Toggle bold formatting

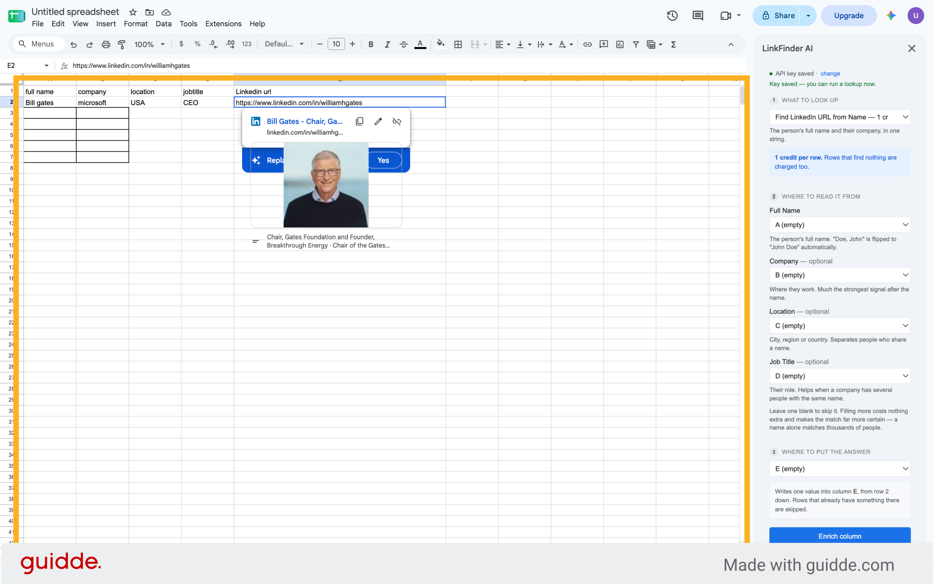[371, 44]
